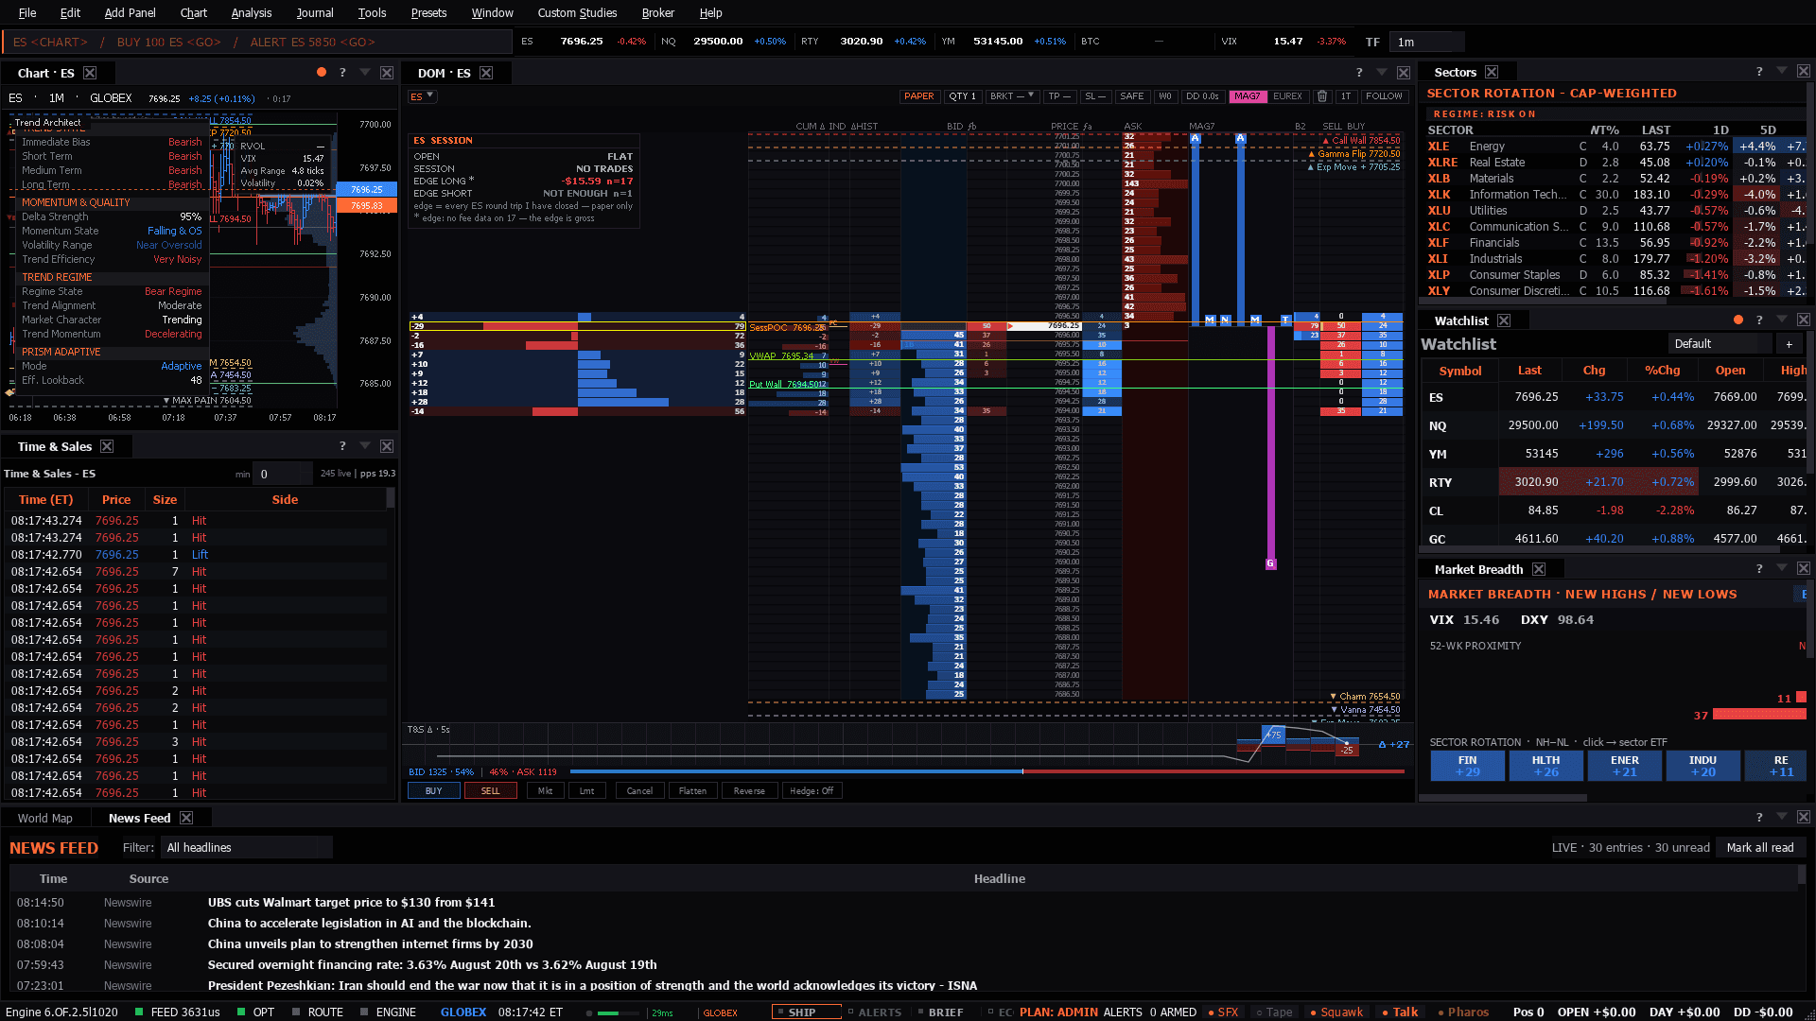Click the TF timeframe 1m field

[1426, 42]
